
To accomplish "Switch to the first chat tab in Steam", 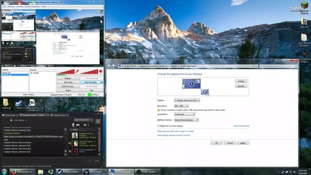I will pyautogui.click(x=10, y=115).
